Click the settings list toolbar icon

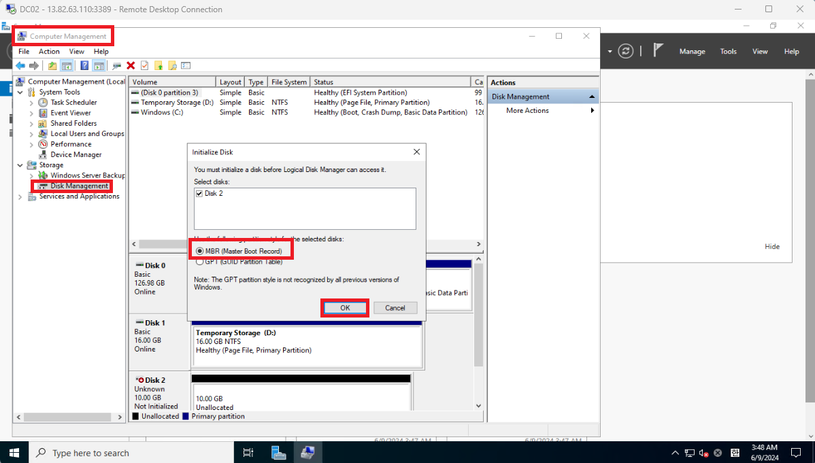[186, 65]
